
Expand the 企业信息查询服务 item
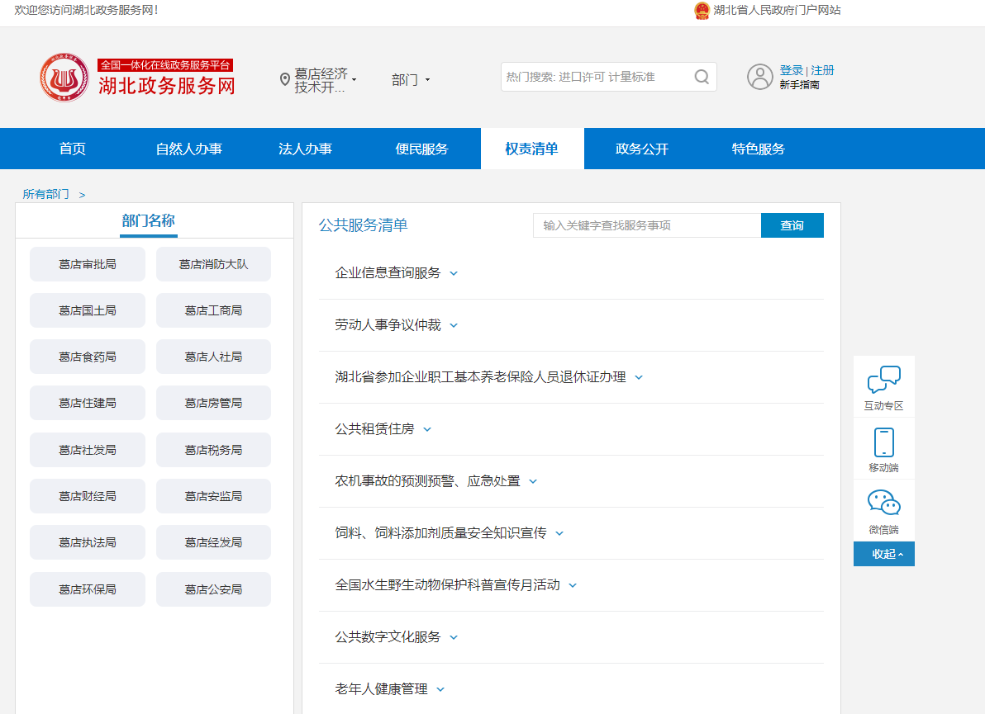point(396,273)
